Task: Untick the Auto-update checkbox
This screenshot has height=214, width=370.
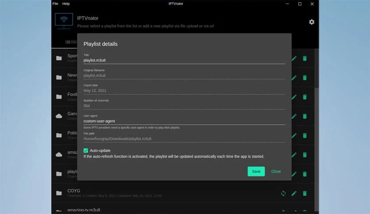Action: tap(86, 150)
